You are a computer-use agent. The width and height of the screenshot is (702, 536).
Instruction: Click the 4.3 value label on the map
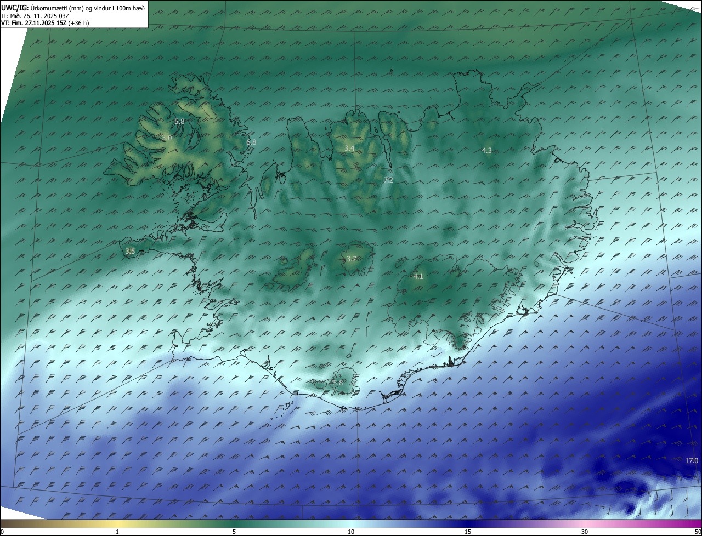pos(487,150)
